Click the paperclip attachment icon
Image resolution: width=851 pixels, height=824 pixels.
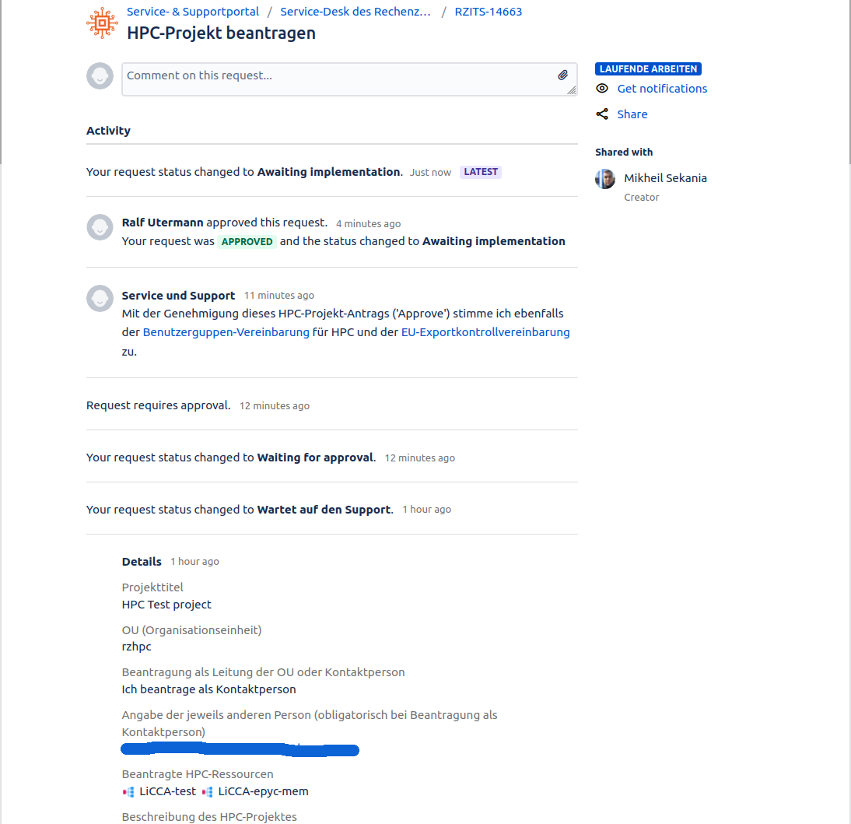[x=563, y=75]
